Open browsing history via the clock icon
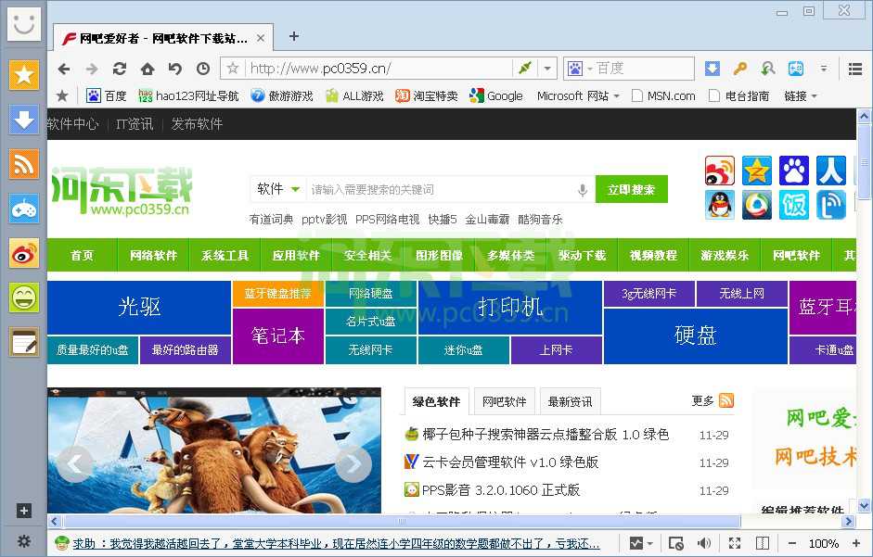Viewport: 873px width, 557px height. 203,69
